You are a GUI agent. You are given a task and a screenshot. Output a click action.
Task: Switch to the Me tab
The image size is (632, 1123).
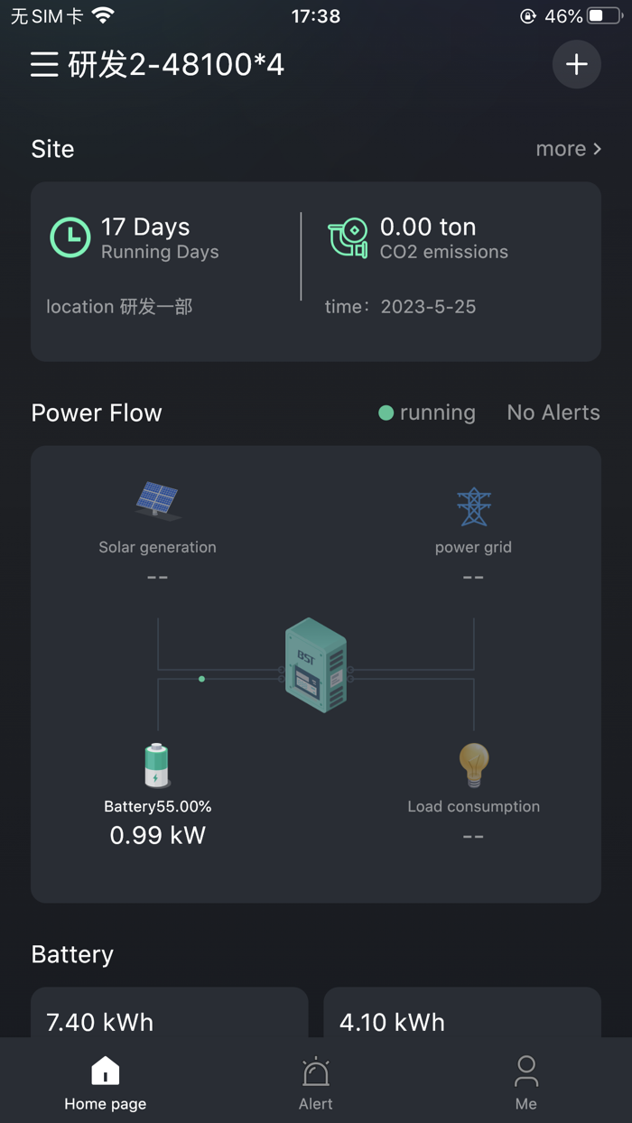tap(526, 1081)
